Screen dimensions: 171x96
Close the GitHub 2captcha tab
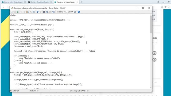pyautogui.click(x=51, y=2)
